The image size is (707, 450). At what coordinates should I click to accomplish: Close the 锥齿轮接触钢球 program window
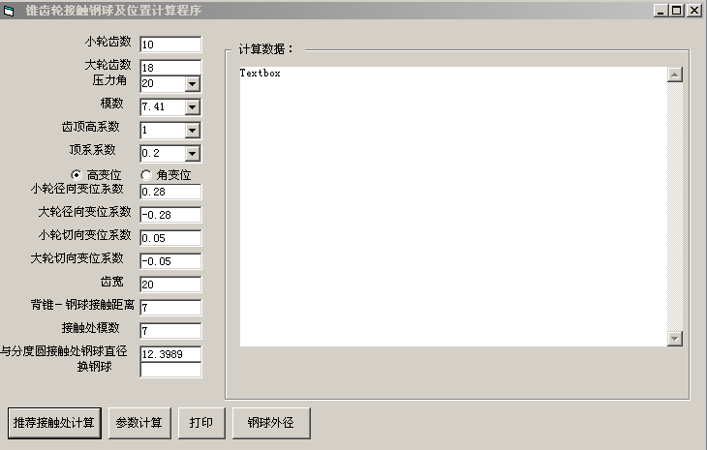693,11
